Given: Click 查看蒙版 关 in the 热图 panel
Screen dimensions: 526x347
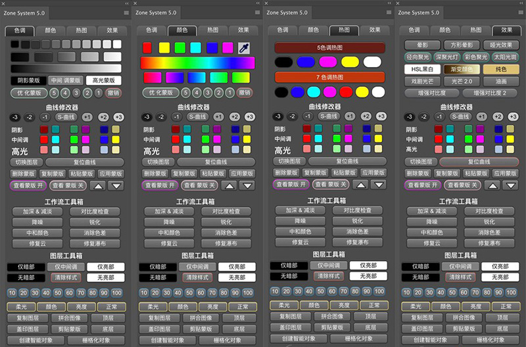Looking at the screenshot, I should (x=331, y=185).
